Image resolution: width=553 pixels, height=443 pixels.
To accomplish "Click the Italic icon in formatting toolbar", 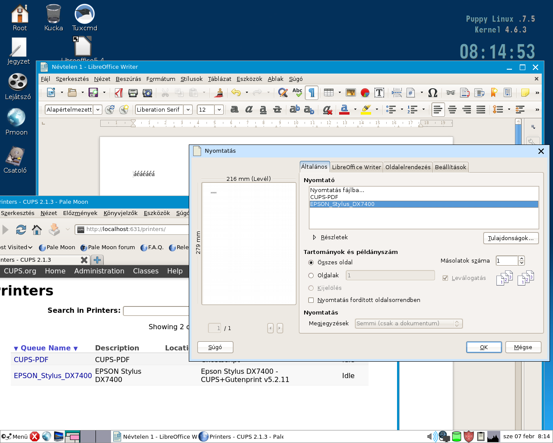I will 249,109.
